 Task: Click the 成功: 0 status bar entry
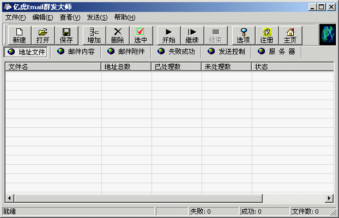tap(265, 211)
